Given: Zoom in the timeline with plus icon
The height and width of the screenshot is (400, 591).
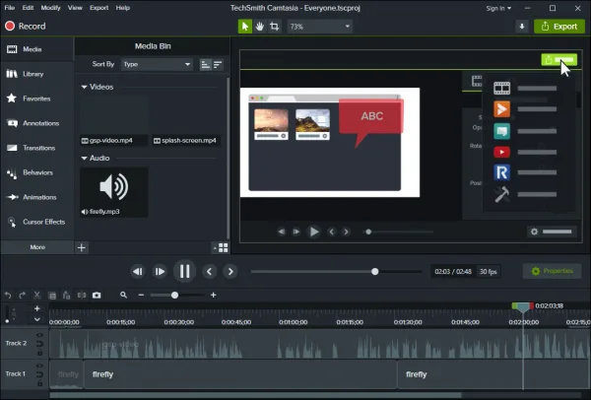Looking at the screenshot, I should point(214,296).
